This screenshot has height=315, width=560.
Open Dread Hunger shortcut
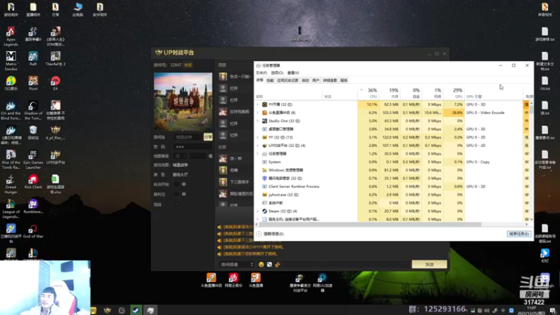[x=10, y=183]
